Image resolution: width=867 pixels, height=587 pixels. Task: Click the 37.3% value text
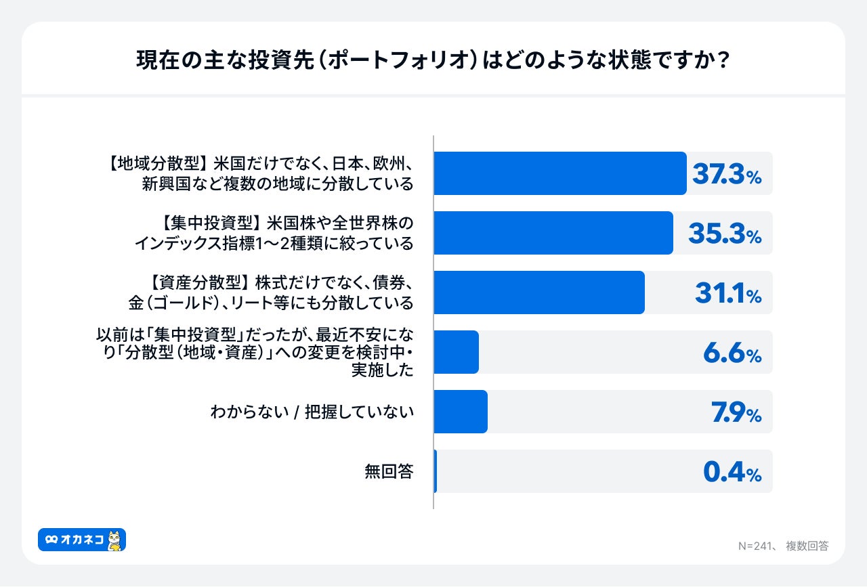coord(727,174)
